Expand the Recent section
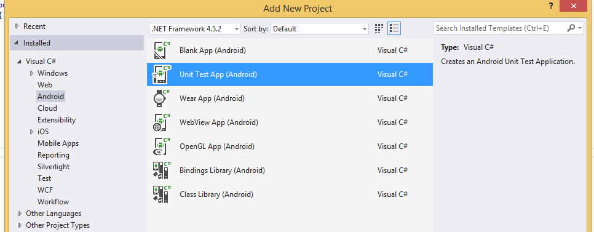Viewport: 594px width, 232px height. [x=17, y=26]
